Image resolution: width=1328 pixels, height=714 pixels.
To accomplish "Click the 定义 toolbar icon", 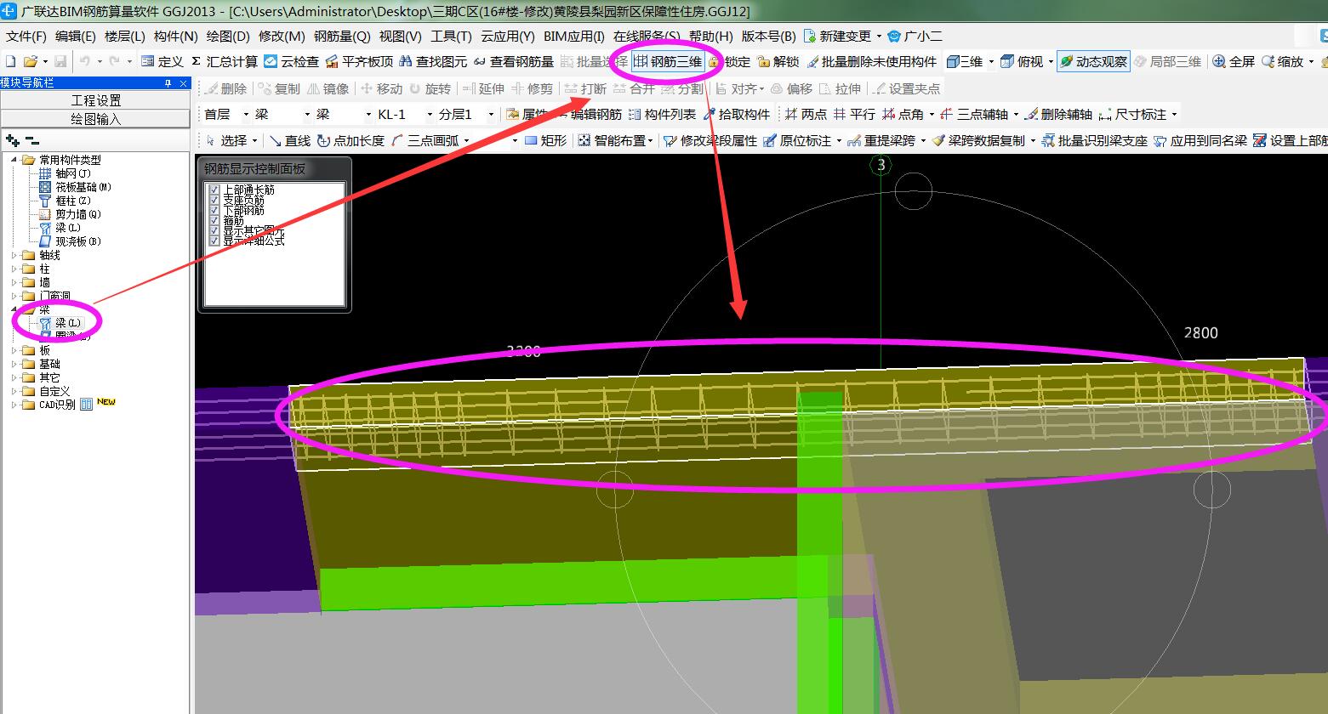I will pyautogui.click(x=162, y=61).
